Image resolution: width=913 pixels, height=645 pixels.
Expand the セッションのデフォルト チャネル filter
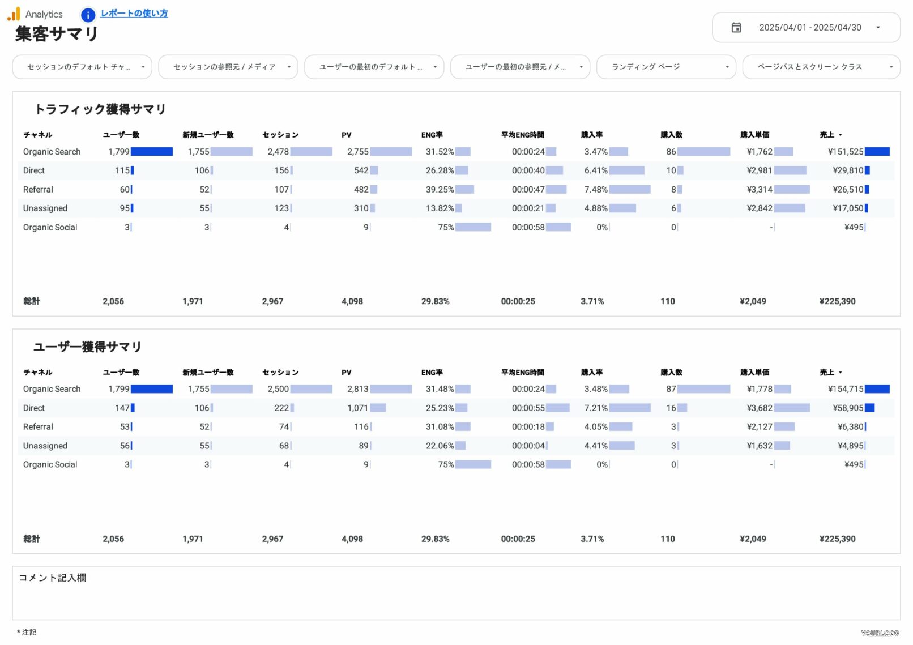point(82,67)
